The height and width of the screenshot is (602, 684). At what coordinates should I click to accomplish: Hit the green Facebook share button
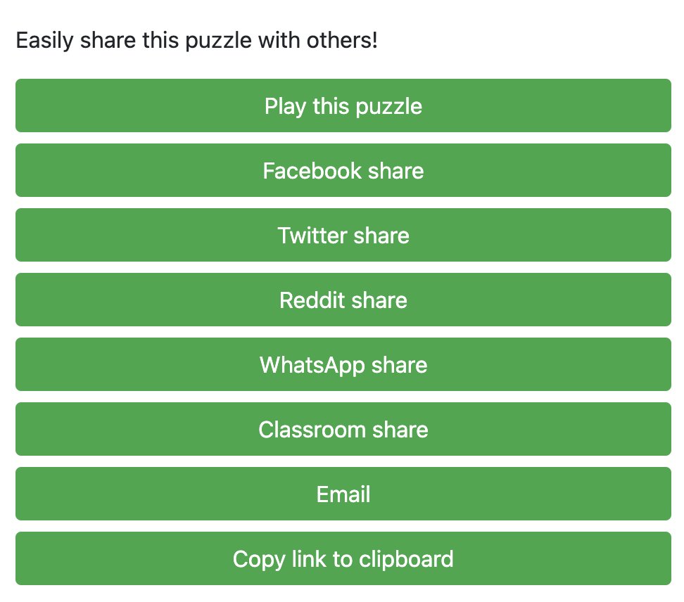tap(343, 171)
